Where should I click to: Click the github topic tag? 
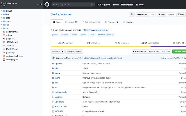tap(55, 35)
